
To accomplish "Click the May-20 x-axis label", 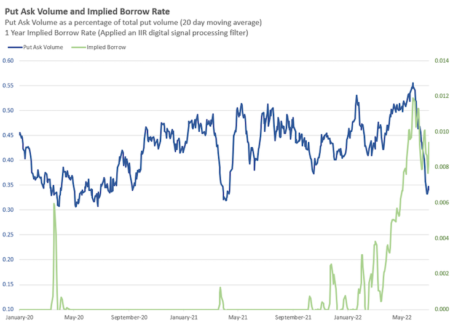I will pyautogui.click(x=74, y=318).
